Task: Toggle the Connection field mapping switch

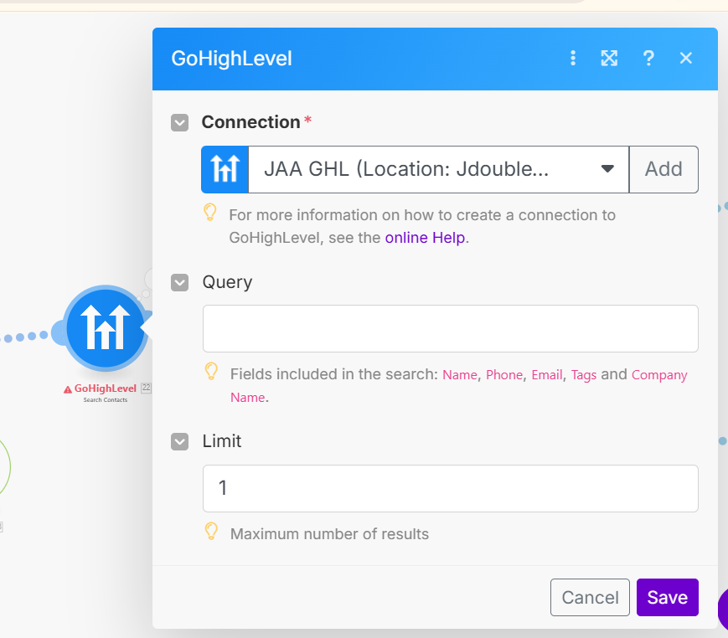Action: click(179, 123)
